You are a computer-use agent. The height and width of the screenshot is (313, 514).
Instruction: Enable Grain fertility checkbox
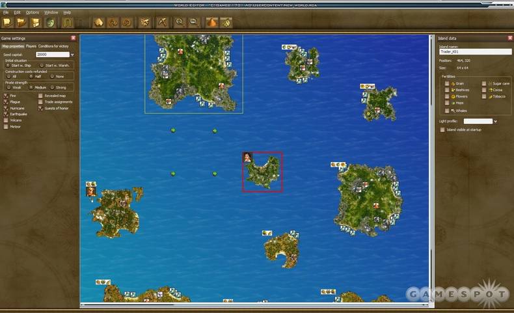point(447,83)
